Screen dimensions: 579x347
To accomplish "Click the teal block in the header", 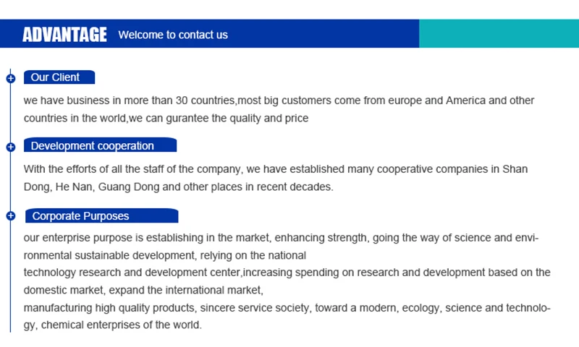I will click(x=499, y=34).
